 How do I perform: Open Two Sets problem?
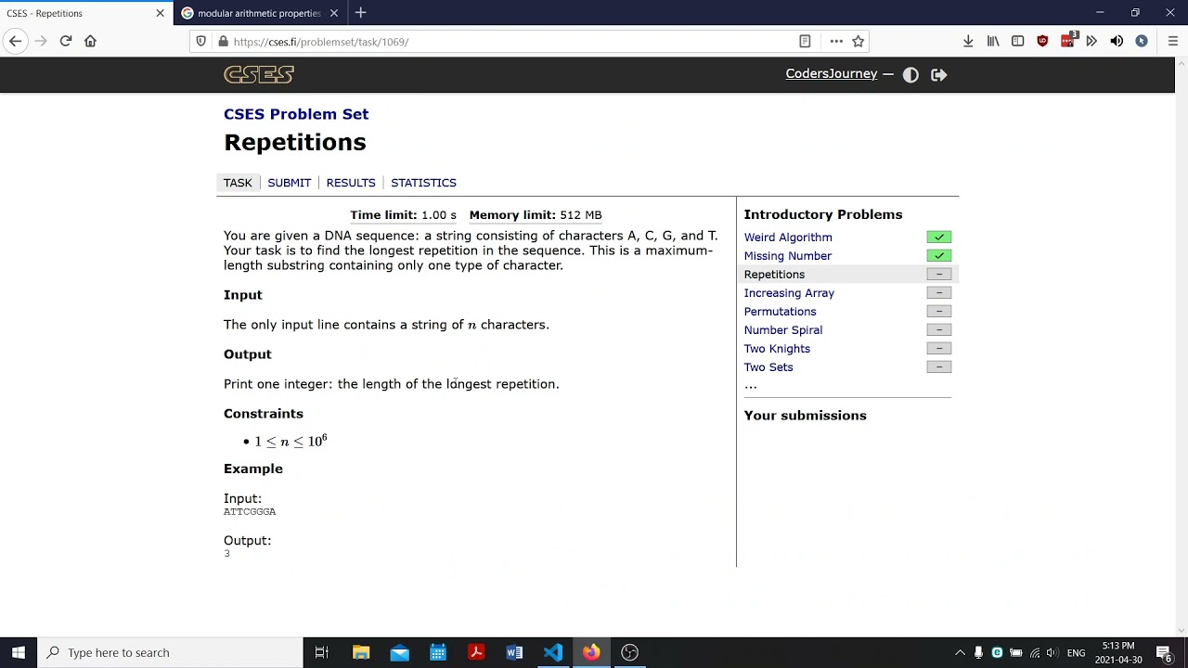click(x=768, y=367)
